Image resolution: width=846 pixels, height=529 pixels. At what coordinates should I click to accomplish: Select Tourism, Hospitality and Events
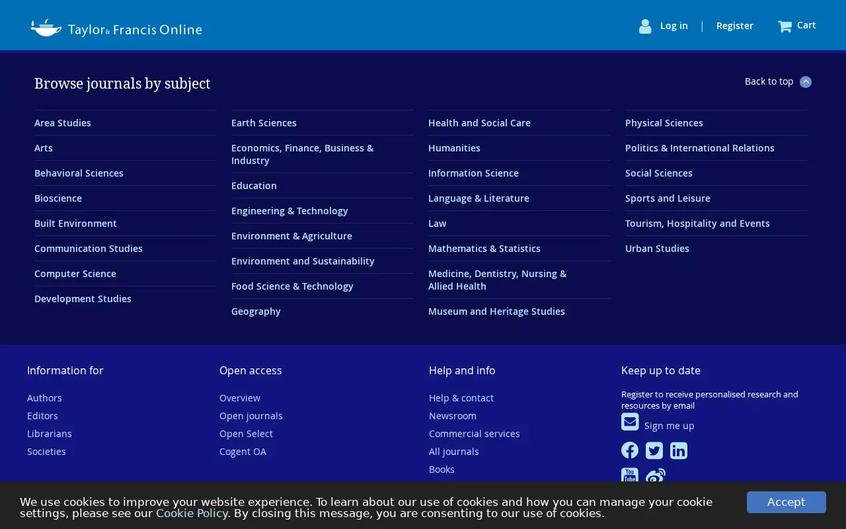point(697,224)
